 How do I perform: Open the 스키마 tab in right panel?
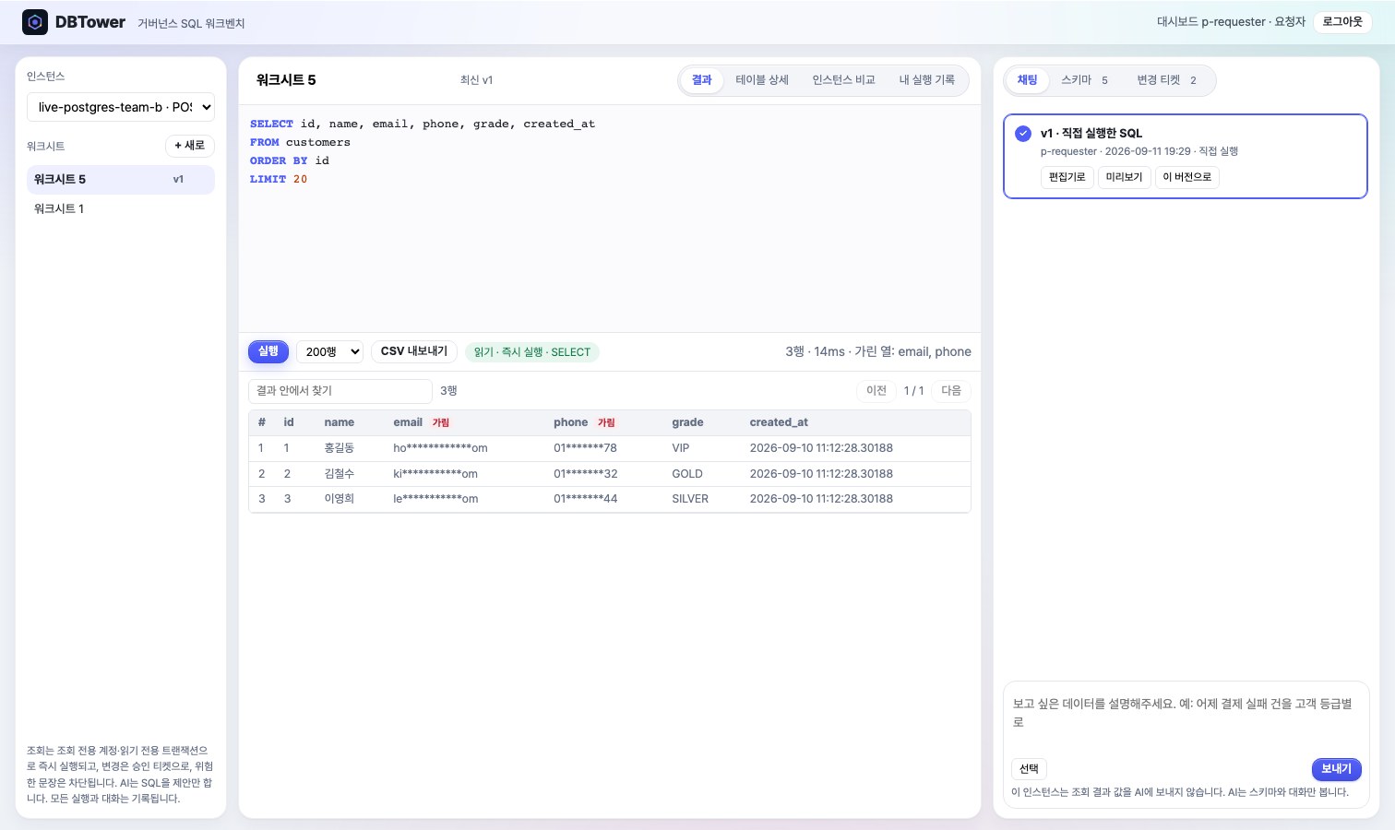tap(1085, 80)
